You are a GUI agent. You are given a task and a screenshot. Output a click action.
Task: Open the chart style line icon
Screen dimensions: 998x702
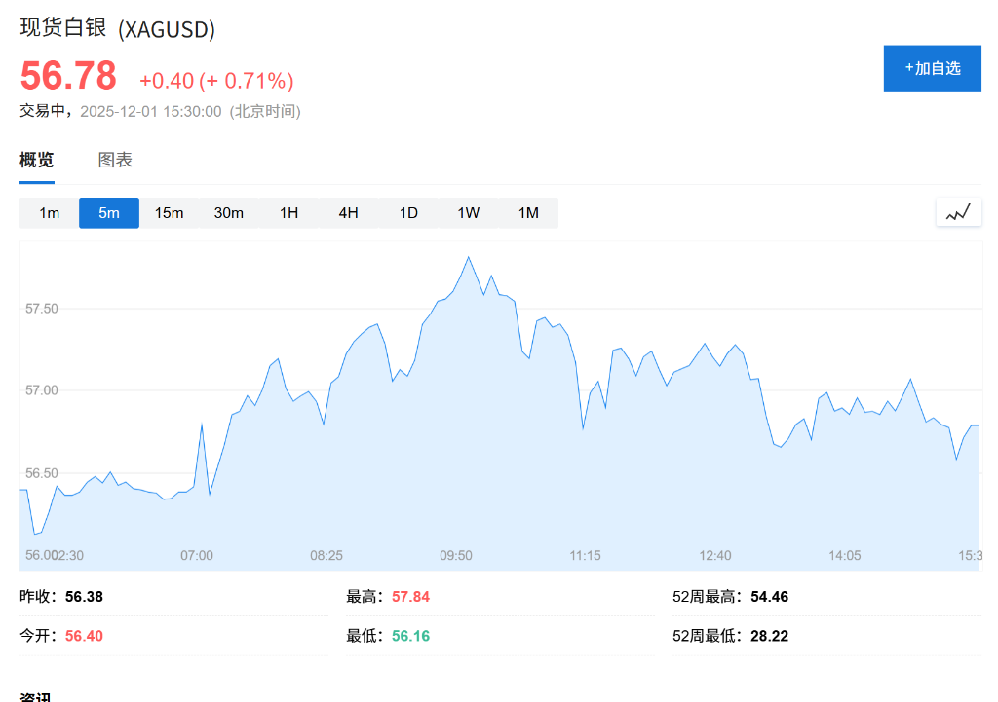[x=958, y=212]
